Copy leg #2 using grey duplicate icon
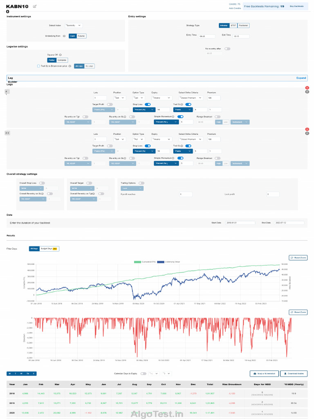The height and width of the screenshot is (419, 314). tap(307, 133)
